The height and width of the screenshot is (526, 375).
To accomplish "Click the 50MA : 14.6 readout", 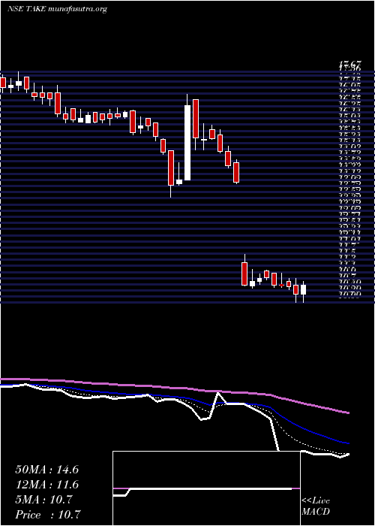I will [46, 470].
